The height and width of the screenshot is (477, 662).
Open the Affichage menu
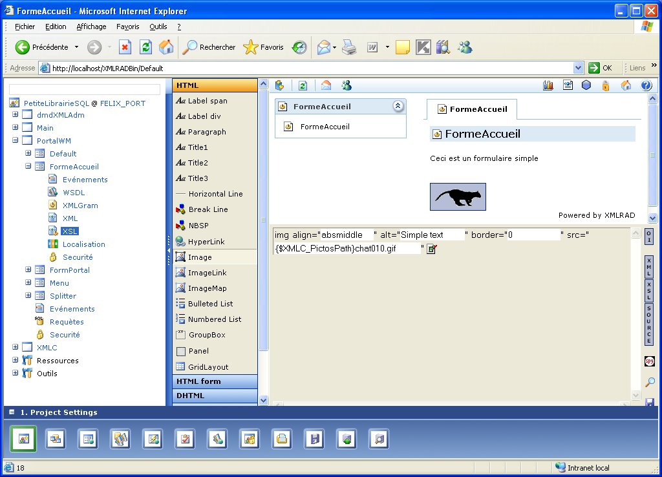click(91, 26)
